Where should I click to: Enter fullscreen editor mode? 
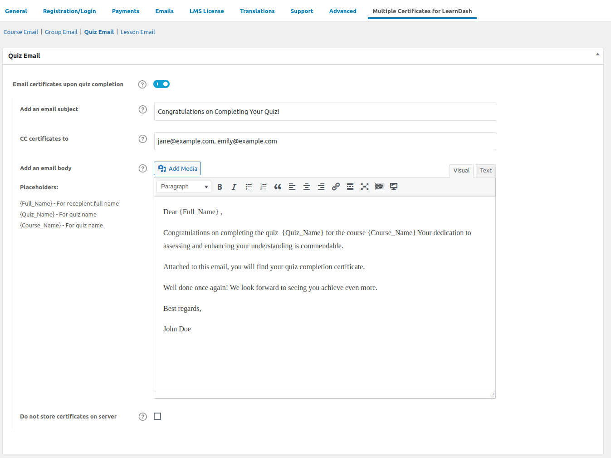tap(365, 187)
